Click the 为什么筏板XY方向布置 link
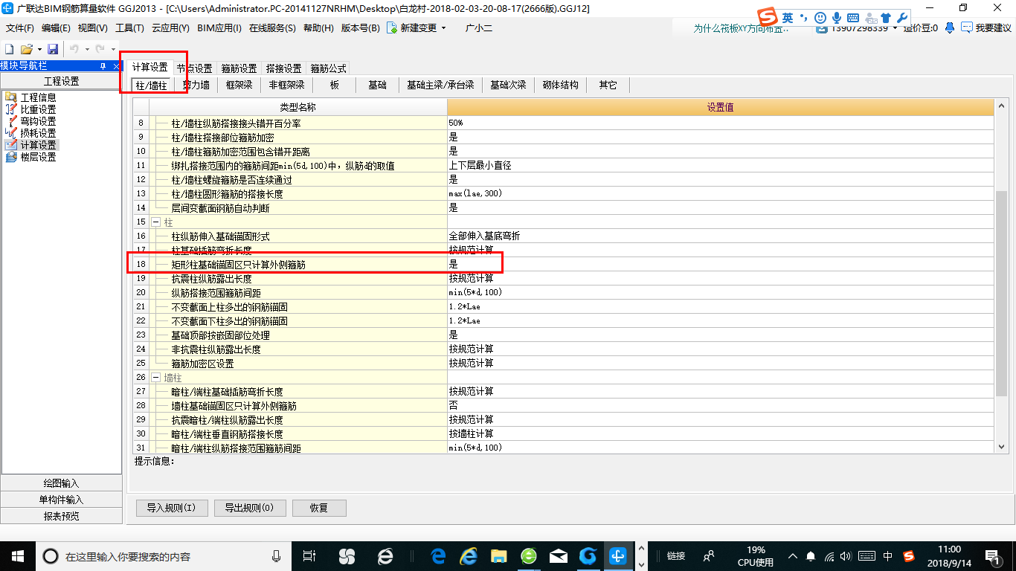The height and width of the screenshot is (571, 1016). (x=740, y=28)
